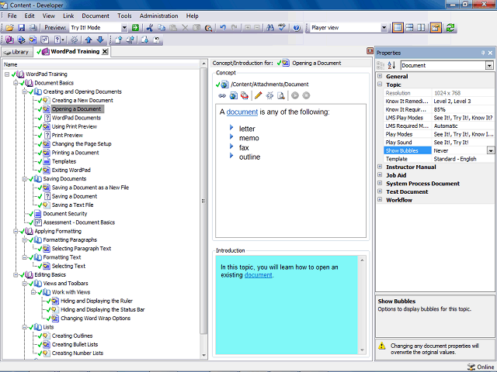497x372 pixels.
Task: Click the Open folder toolbar icon
Action: pyautogui.click(x=9, y=28)
